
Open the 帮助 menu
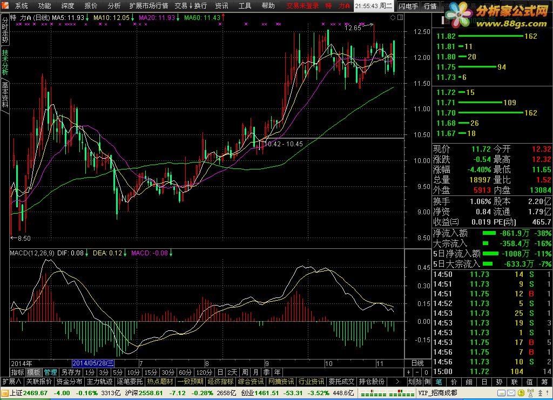tap(268, 5)
